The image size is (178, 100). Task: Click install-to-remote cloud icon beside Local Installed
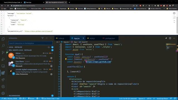pos(49,47)
